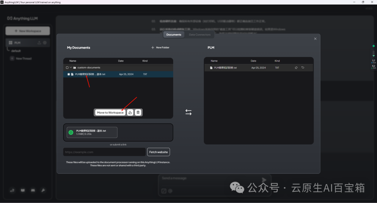Click the swap arrows icon between document panes
The image size is (377, 203).
[x=188, y=112]
